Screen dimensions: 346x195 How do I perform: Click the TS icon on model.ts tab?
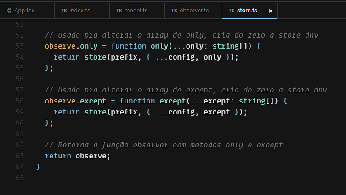(119, 10)
